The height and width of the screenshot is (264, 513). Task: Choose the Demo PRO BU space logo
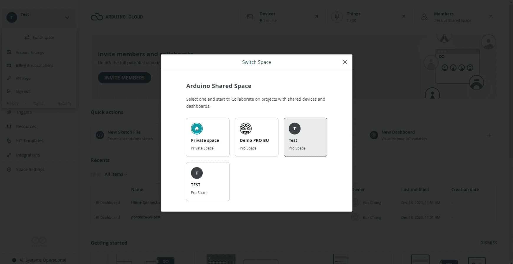pos(245,129)
